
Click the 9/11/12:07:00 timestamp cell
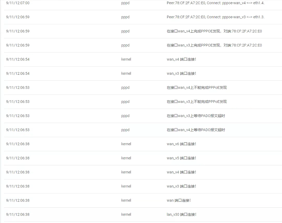pyautogui.click(x=18, y=3)
